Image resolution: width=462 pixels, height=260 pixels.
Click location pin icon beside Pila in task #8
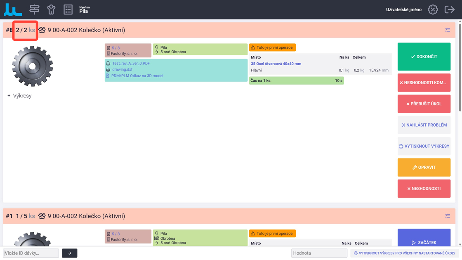156,47
